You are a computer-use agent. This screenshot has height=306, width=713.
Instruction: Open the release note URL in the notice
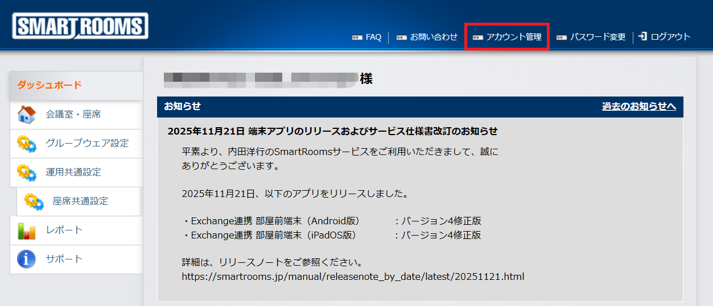tap(353, 277)
